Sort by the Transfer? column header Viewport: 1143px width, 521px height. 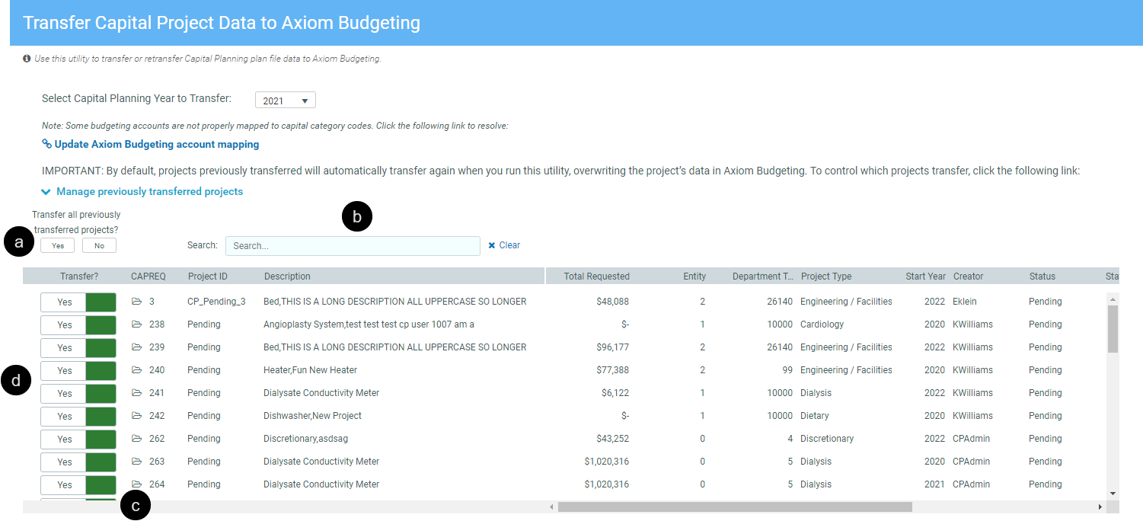tap(79, 276)
